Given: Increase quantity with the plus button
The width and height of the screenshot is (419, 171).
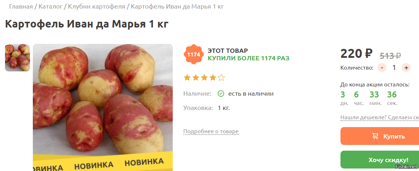Looking at the screenshot, I should pos(406,67).
